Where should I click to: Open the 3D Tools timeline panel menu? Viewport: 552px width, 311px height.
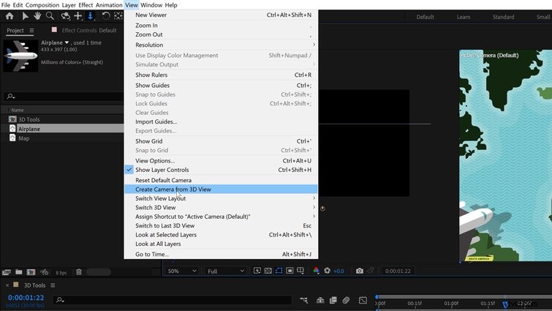coord(53,285)
